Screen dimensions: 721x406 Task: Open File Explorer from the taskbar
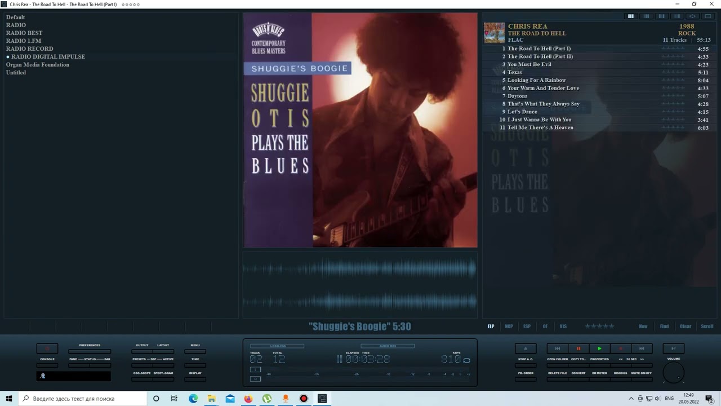coord(211,399)
